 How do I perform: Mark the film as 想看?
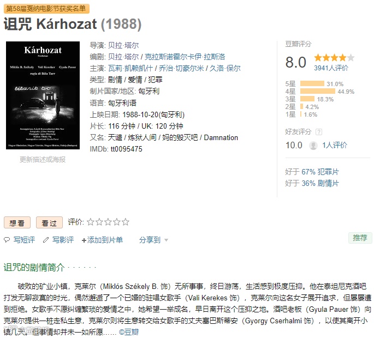coord(17,222)
